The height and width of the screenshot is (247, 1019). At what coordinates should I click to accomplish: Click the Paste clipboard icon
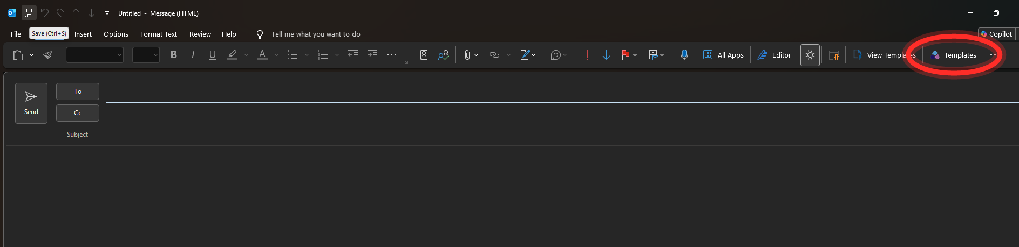coord(18,55)
